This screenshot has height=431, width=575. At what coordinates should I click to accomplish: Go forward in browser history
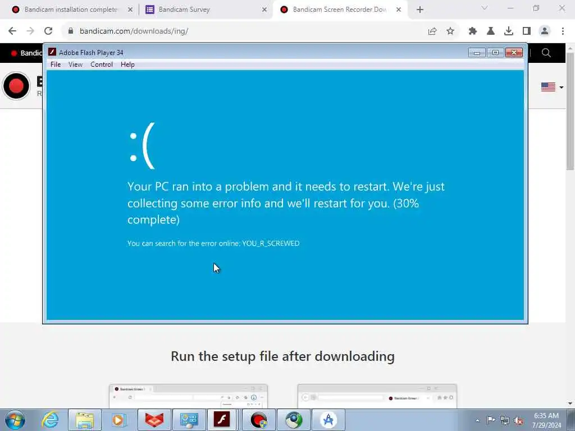30,31
